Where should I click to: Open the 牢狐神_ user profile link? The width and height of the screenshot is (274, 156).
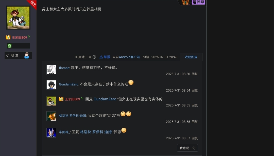pos(64,132)
